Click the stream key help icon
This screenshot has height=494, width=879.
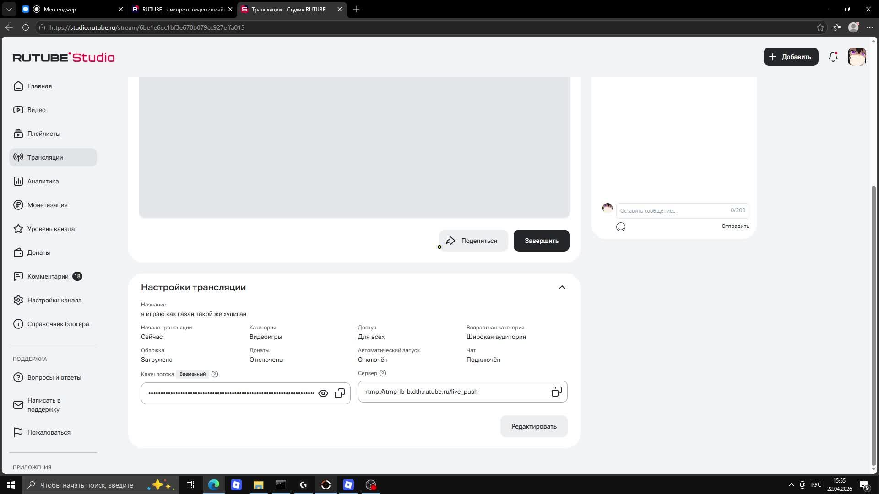tap(215, 374)
